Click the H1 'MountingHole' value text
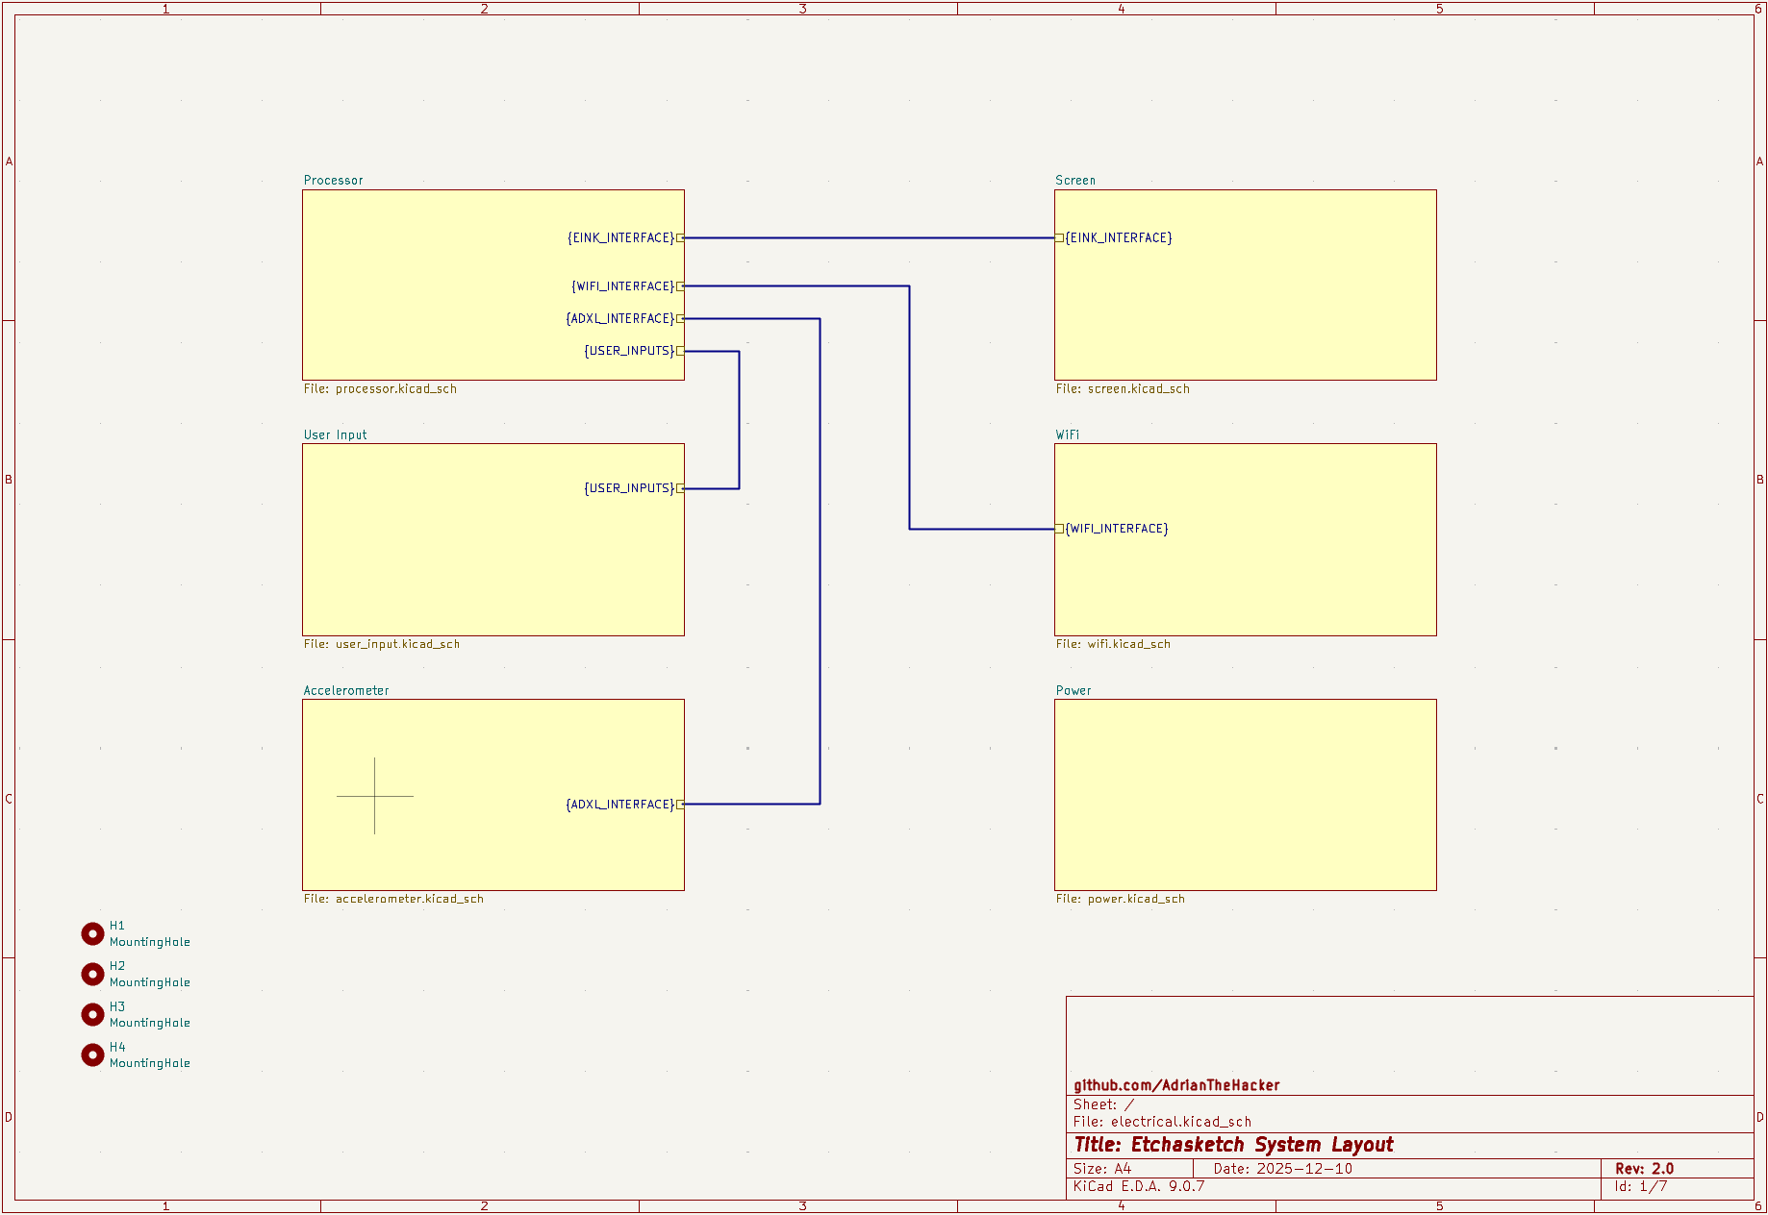The image size is (1768, 1215). pos(150,942)
